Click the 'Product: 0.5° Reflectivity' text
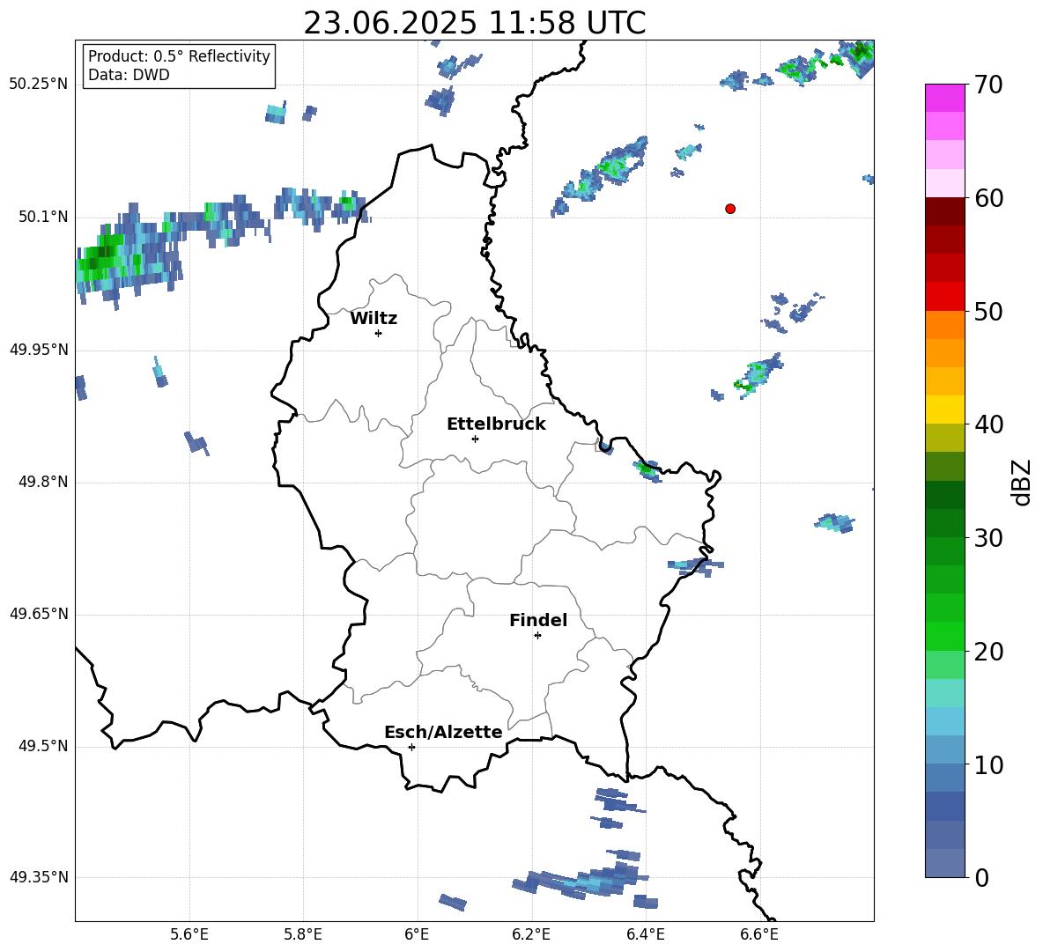 pos(179,56)
